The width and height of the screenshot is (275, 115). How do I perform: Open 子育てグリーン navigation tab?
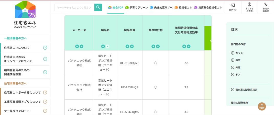click(137, 8)
